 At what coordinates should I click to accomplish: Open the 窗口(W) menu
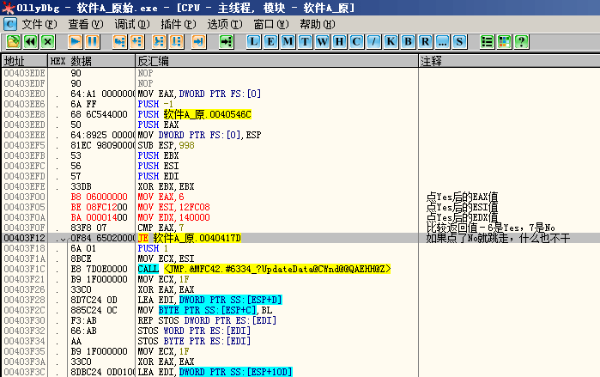click(271, 25)
